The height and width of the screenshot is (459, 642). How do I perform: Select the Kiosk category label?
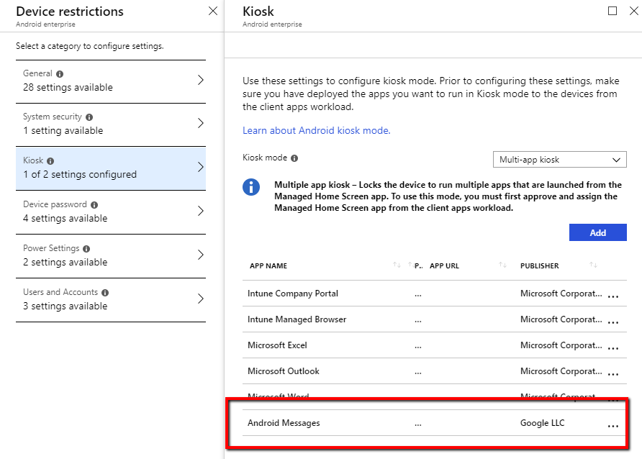33,160
